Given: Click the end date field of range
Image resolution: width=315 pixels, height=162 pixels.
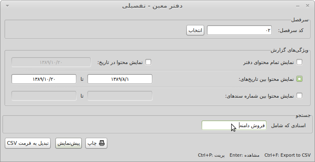Looking at the screenshot, I should [x=44, y=79].
